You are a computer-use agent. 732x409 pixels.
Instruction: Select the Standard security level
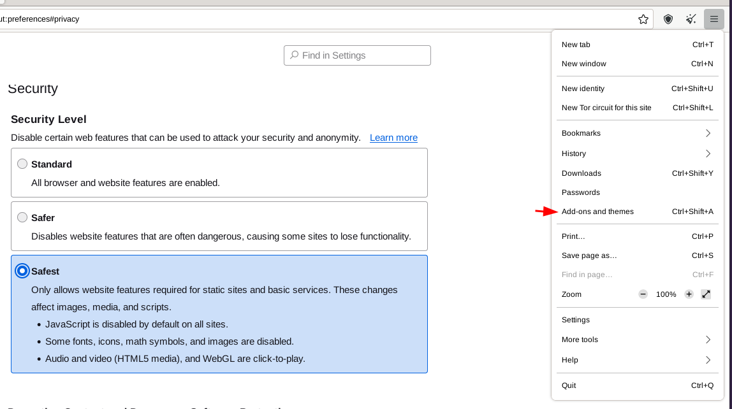[22, 164]
